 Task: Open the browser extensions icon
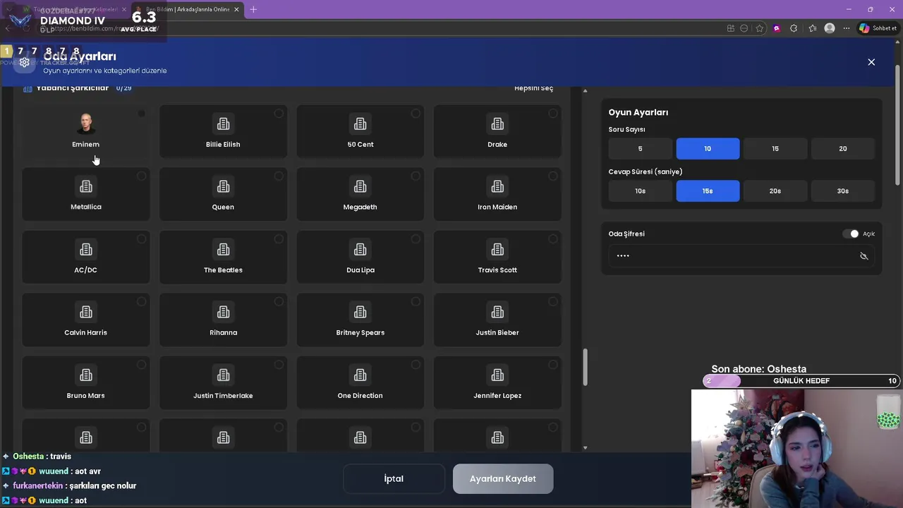[x=794, y=28]
